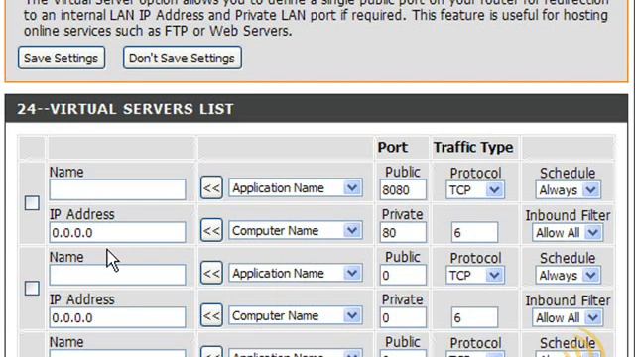Open first rule's Computer Name dropdown

coord(296,231)
